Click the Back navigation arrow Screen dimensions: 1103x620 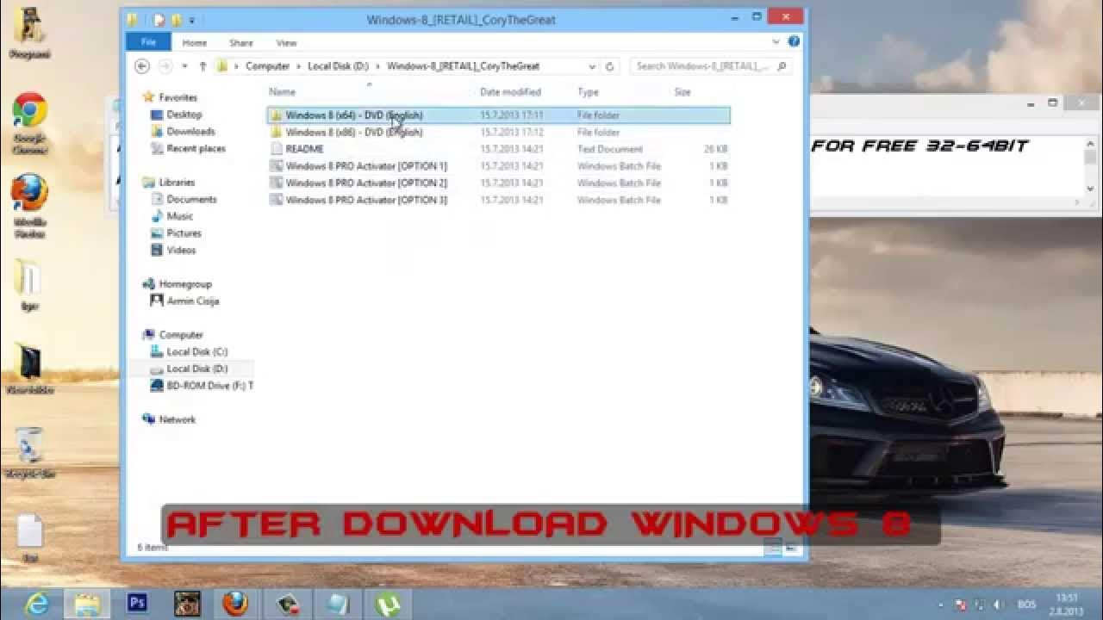click(x=142, y=66)
